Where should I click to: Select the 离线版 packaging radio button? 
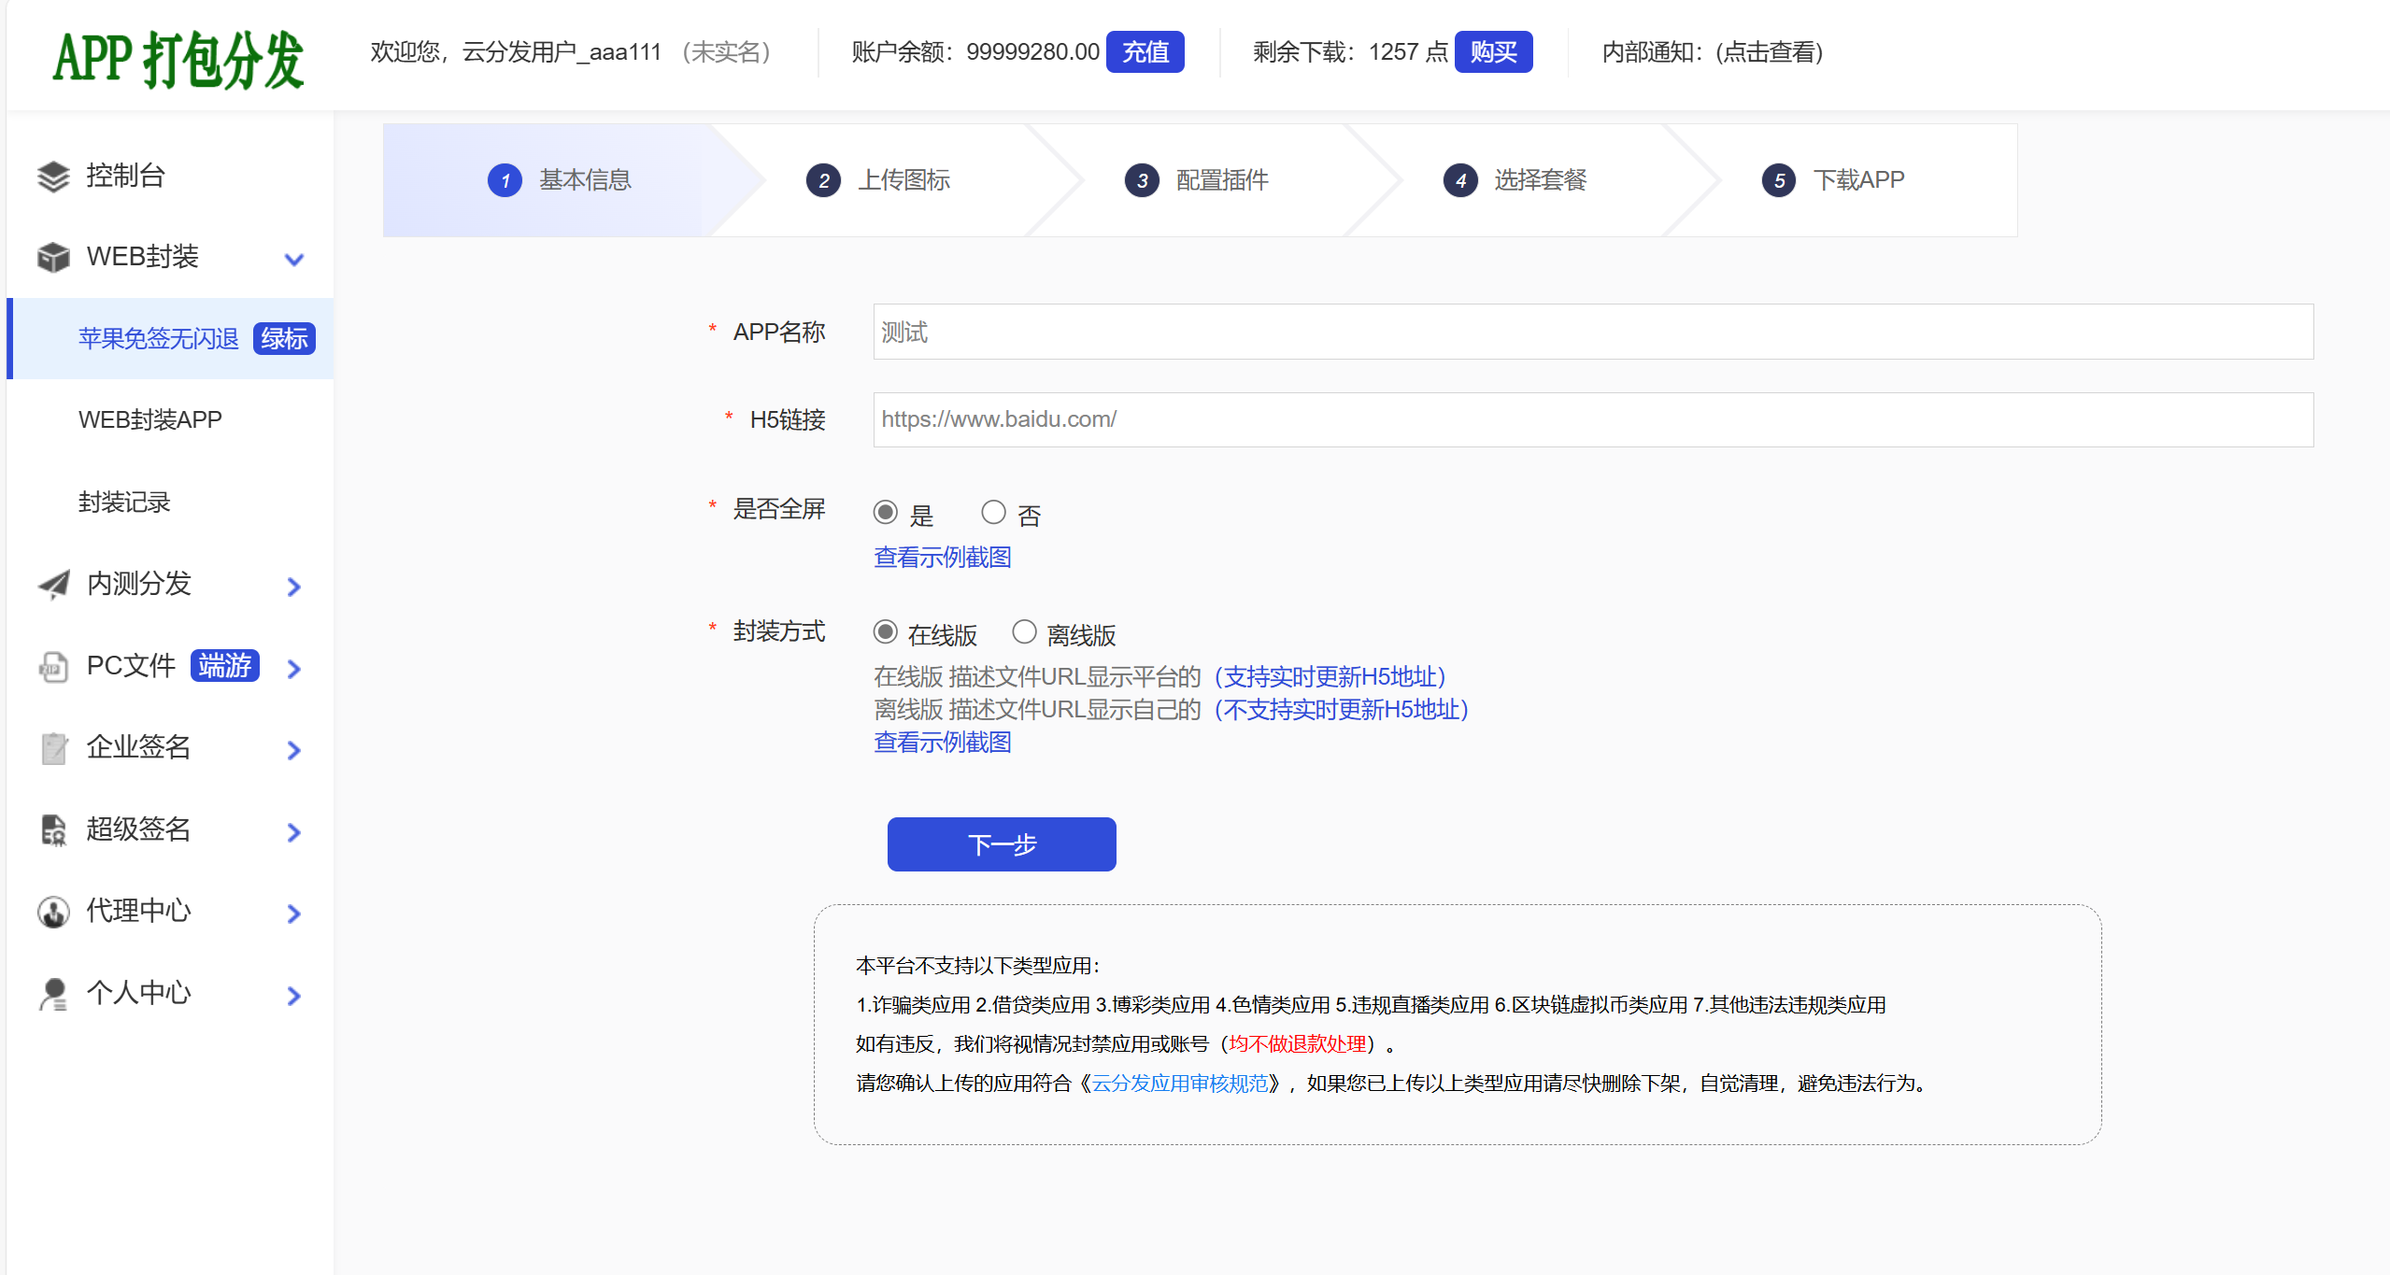tap(1024, 632)
